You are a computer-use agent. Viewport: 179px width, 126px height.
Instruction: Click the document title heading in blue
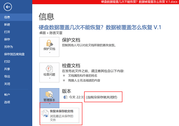(x=100, y=27)
